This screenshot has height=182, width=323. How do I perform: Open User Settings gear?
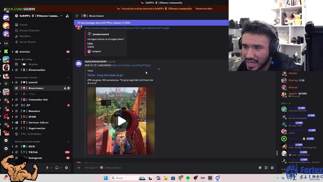click(x=66, y=168)
